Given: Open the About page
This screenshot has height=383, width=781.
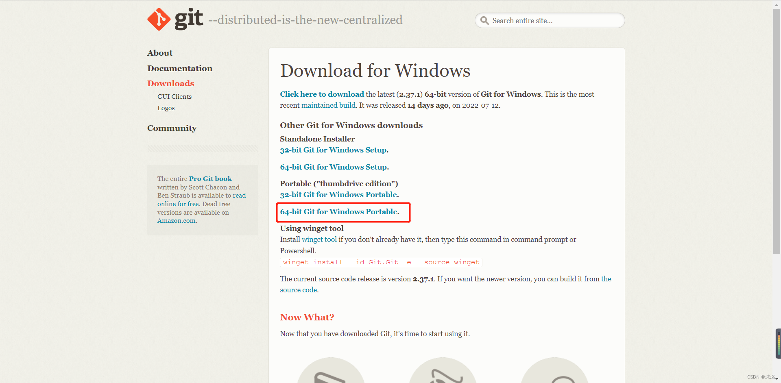Looking at the screenshot, I should pos(160,53).
